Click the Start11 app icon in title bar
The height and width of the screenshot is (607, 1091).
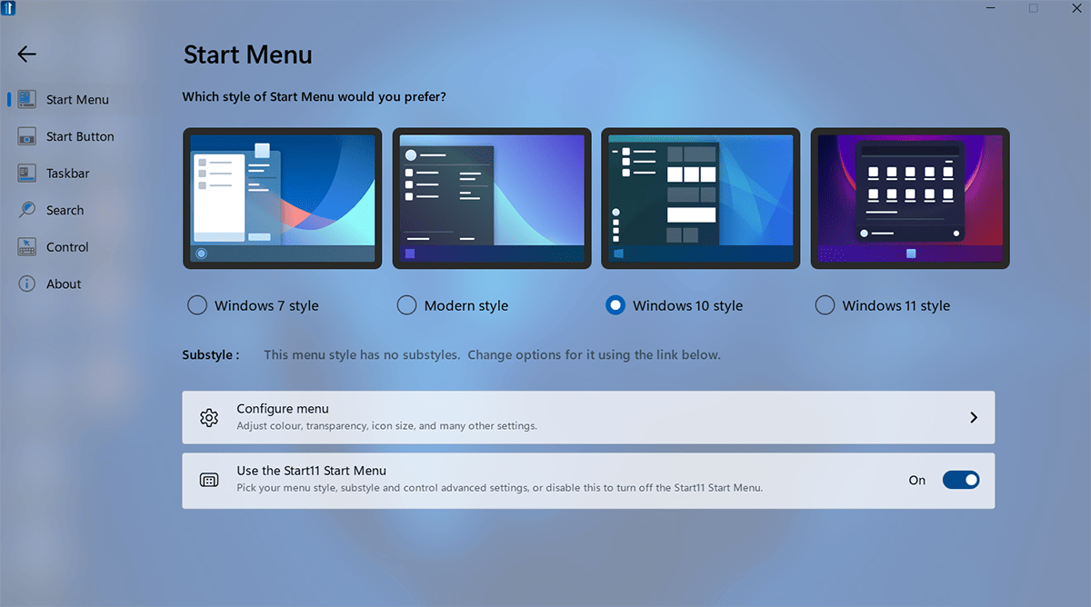(x=10, y=9)
